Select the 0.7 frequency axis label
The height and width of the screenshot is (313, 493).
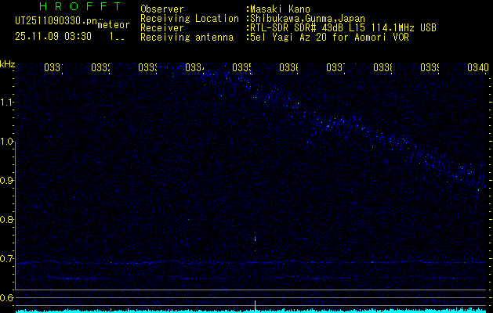(x=8, y=259)
